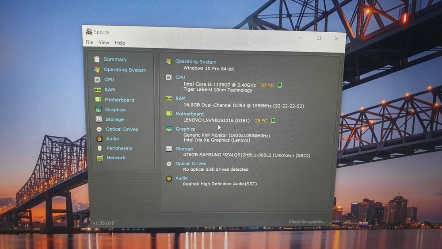Click the Speccy app icon in title bar

pyautogui.click(x=89, y=31)
